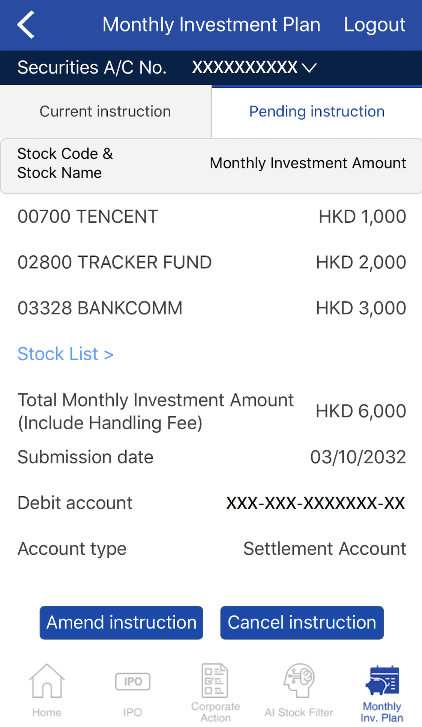Select the Pending instruction tab
This screenshot has height=727, width=422.
[x=317, y=111]
